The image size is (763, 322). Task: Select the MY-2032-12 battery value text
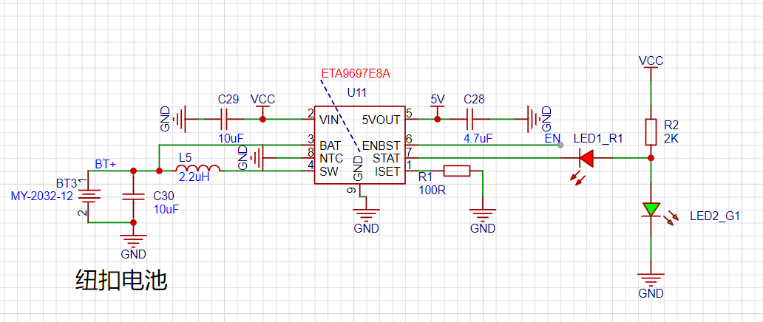coord(40,196)
